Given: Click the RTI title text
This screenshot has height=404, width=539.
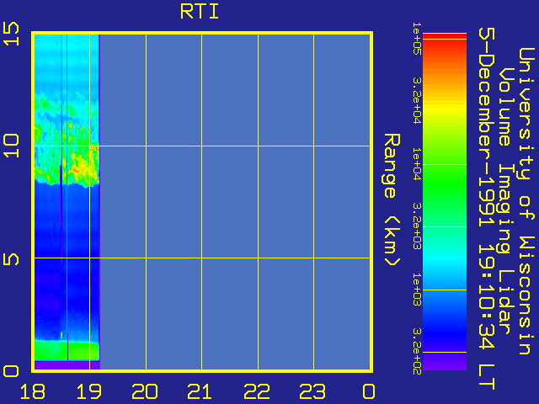Looking at the screenshot, I should click(x=200, y=12).
